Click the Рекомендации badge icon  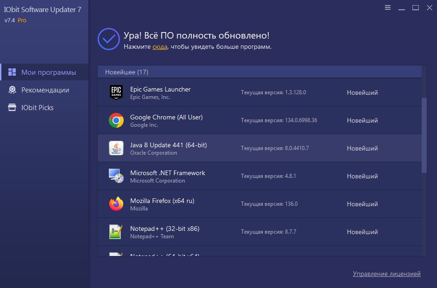pyautogui.click(x=12, y=90)
